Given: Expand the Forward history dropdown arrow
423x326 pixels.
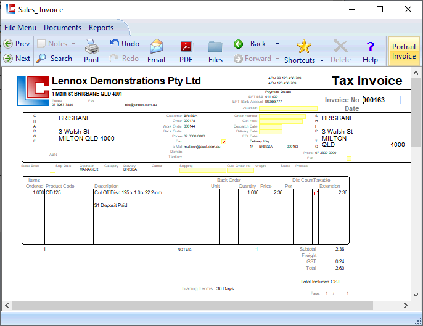Looking at the screenshot, I should tap(277, 59).
